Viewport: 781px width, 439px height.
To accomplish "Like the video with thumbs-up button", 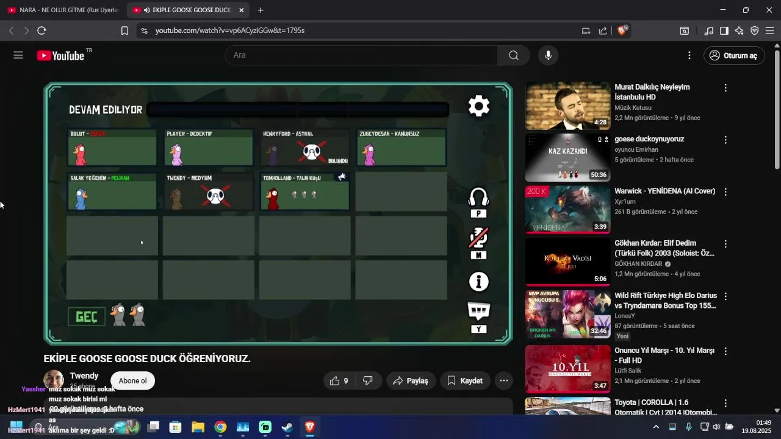I will click(x=339, y=380).
